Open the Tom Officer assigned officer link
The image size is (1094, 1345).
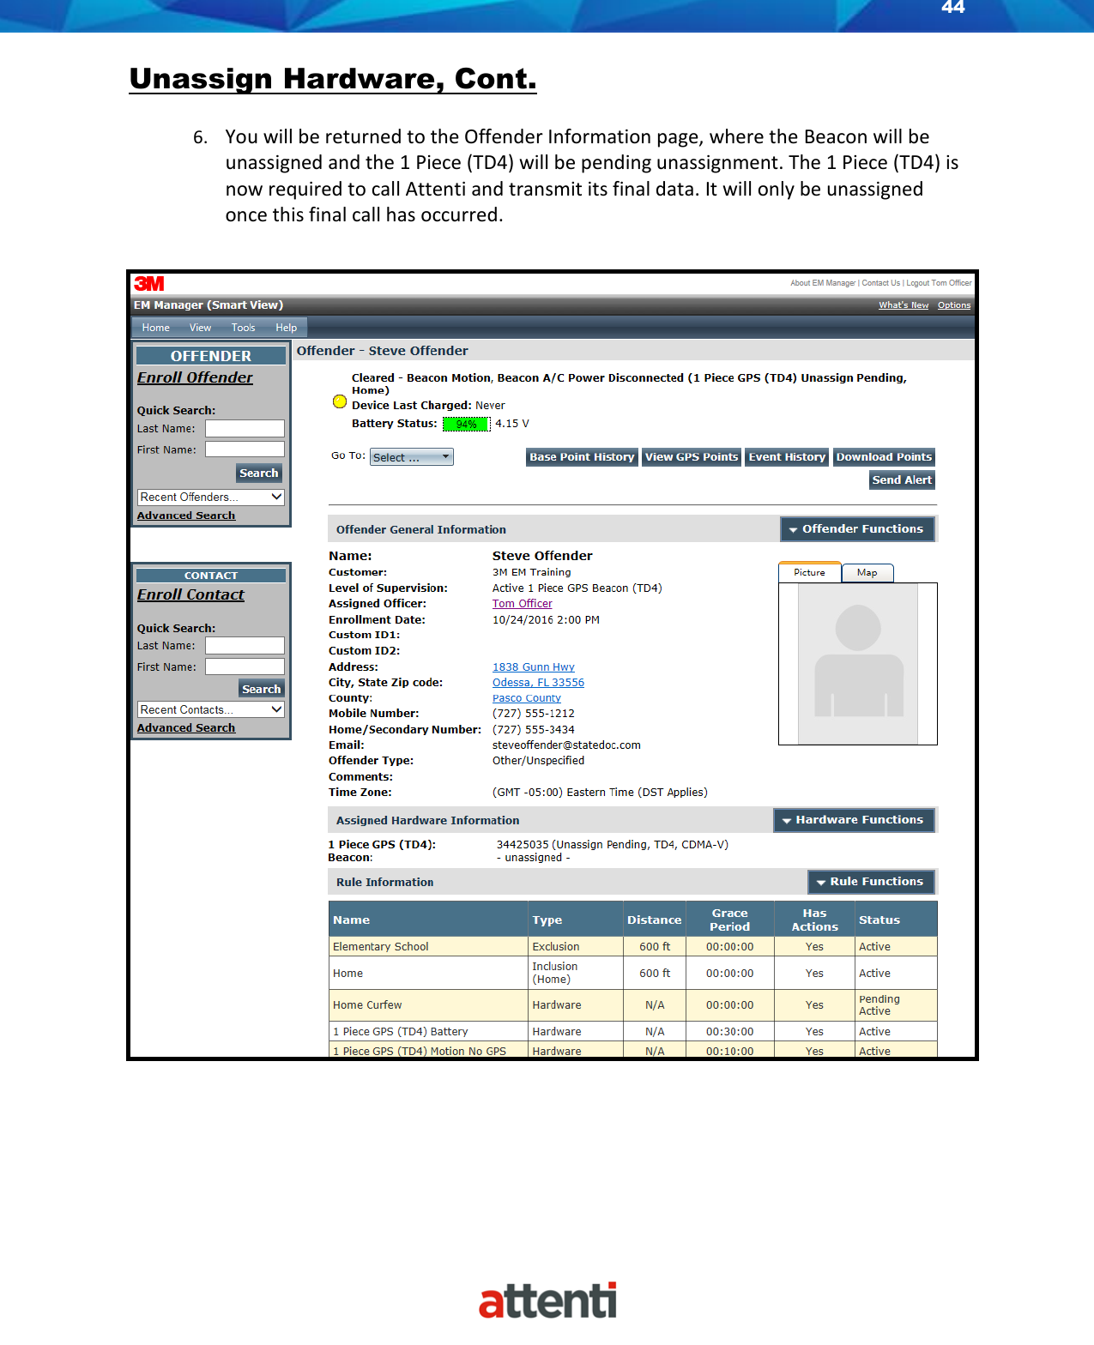(523, 604)
